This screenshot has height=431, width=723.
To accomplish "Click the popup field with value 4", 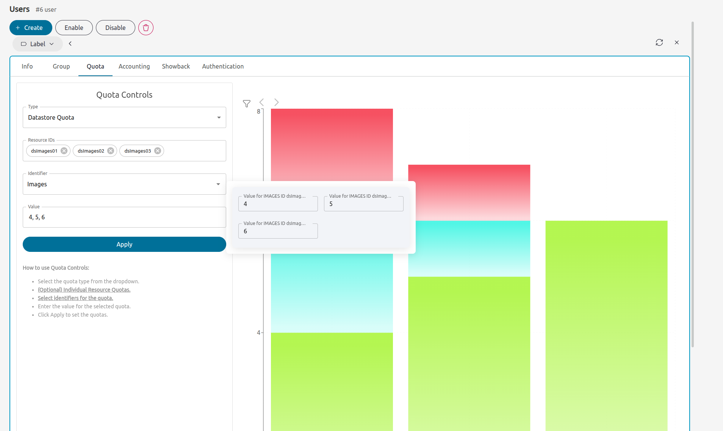I will click(278, 204).
